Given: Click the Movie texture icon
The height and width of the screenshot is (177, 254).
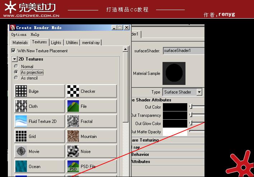Looking at the screenshot, I should 21,151.
